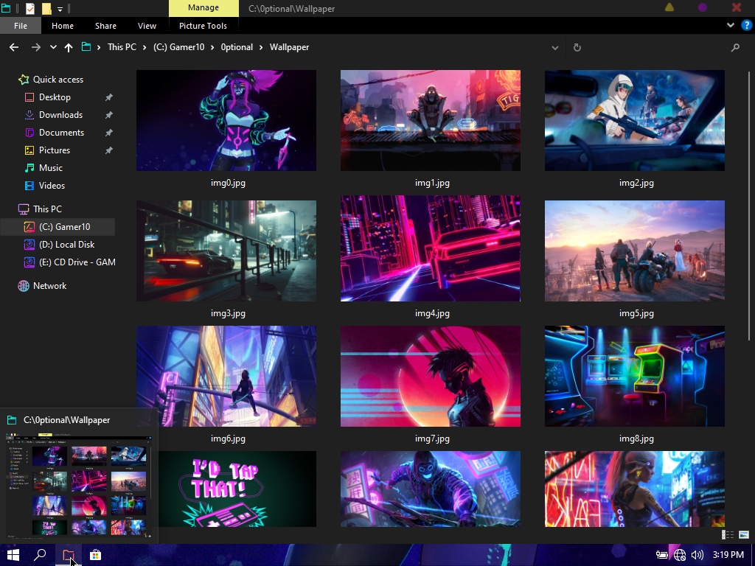Customize Quick Access Toolbar dropdown arrow
The width and height of the screenshot is (755, 566).
tap(60, 9)
